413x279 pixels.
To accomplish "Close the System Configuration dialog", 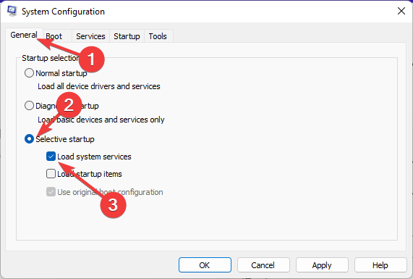I will [x=401, y=11].
